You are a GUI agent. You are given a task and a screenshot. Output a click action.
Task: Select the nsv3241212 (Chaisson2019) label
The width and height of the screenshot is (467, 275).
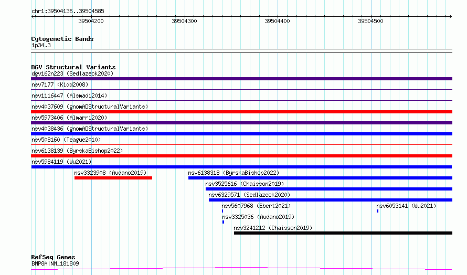pos(273,228)
